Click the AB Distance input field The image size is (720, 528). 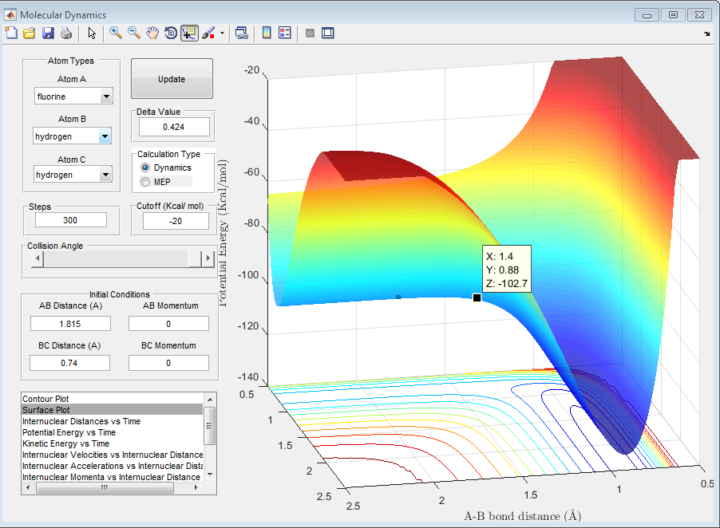point(69,323)
